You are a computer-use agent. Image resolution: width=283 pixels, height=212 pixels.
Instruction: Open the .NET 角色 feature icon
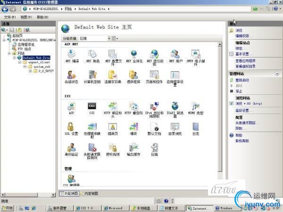coord(92,56)
